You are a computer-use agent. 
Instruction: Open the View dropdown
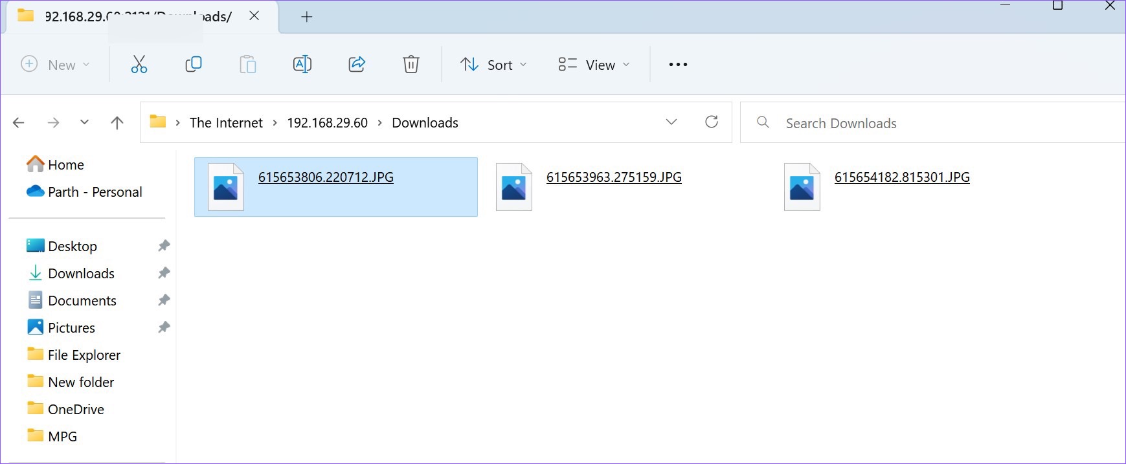point(594,65)
